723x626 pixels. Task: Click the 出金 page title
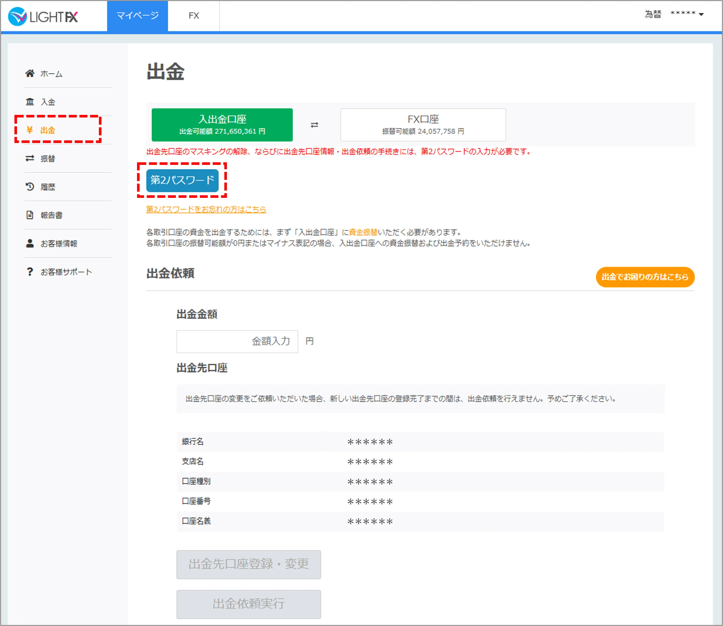pyautogui.click(x=166, y=72)
